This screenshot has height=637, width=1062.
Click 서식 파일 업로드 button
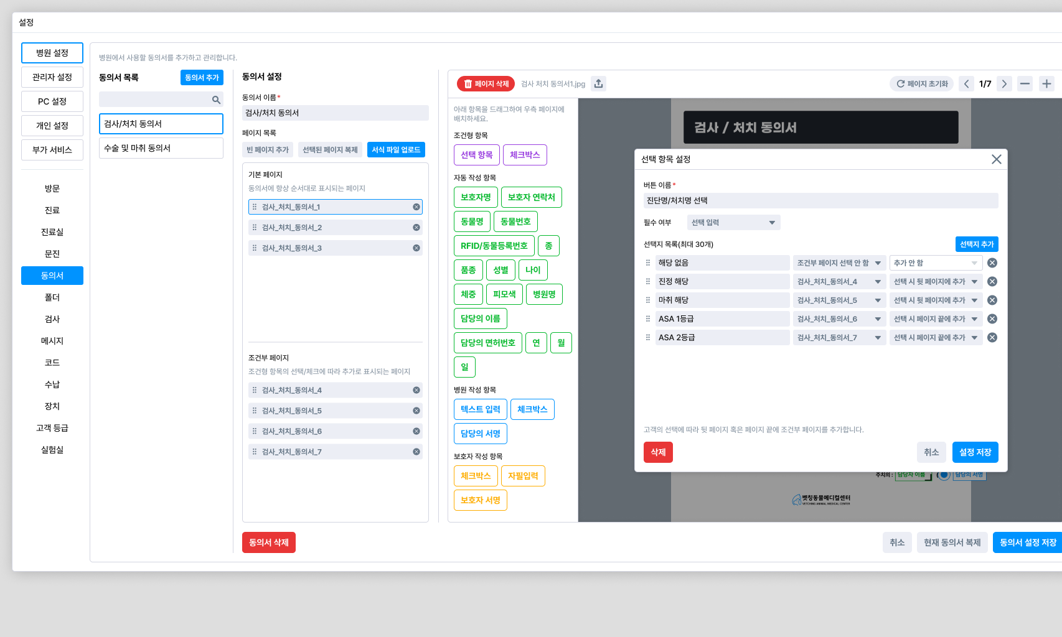(x=396, y=149)
